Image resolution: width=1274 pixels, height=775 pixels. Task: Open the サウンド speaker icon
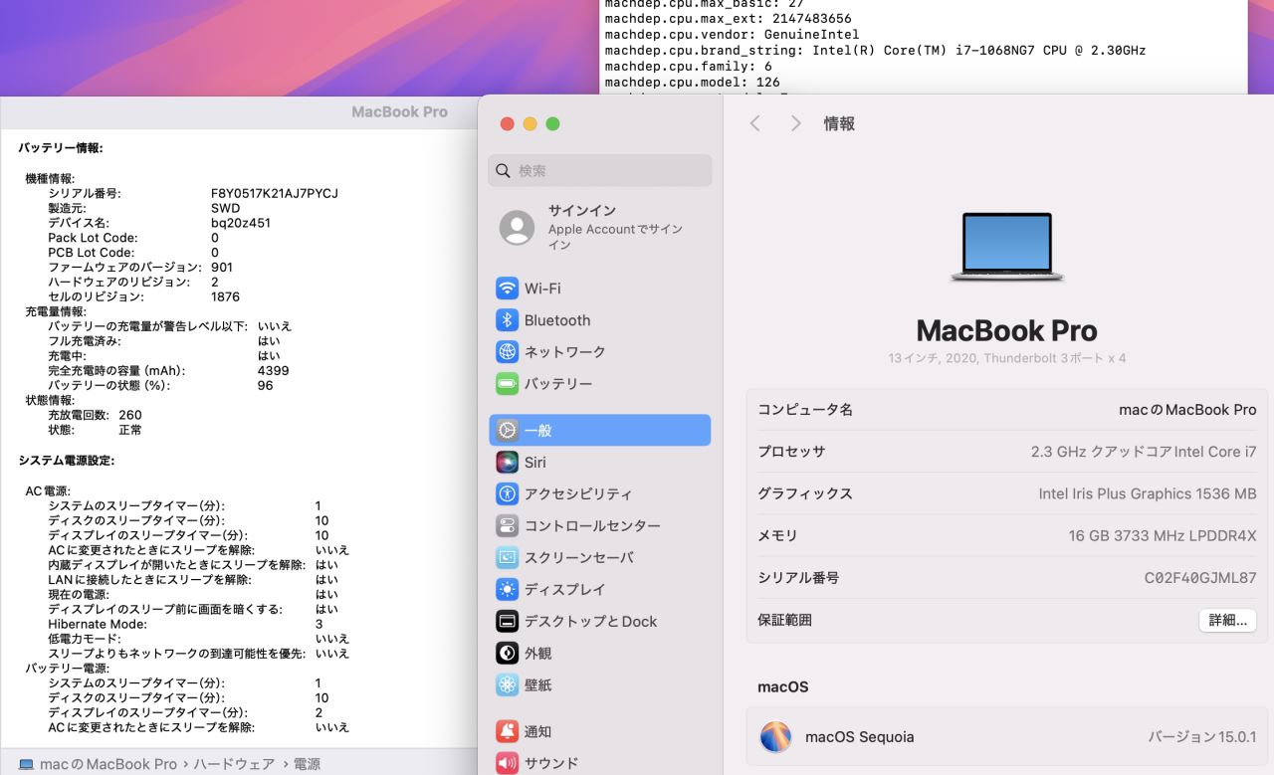(508, 763)
